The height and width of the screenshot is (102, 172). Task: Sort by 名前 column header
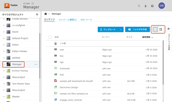pyautogui.click(x=57, y=37)
